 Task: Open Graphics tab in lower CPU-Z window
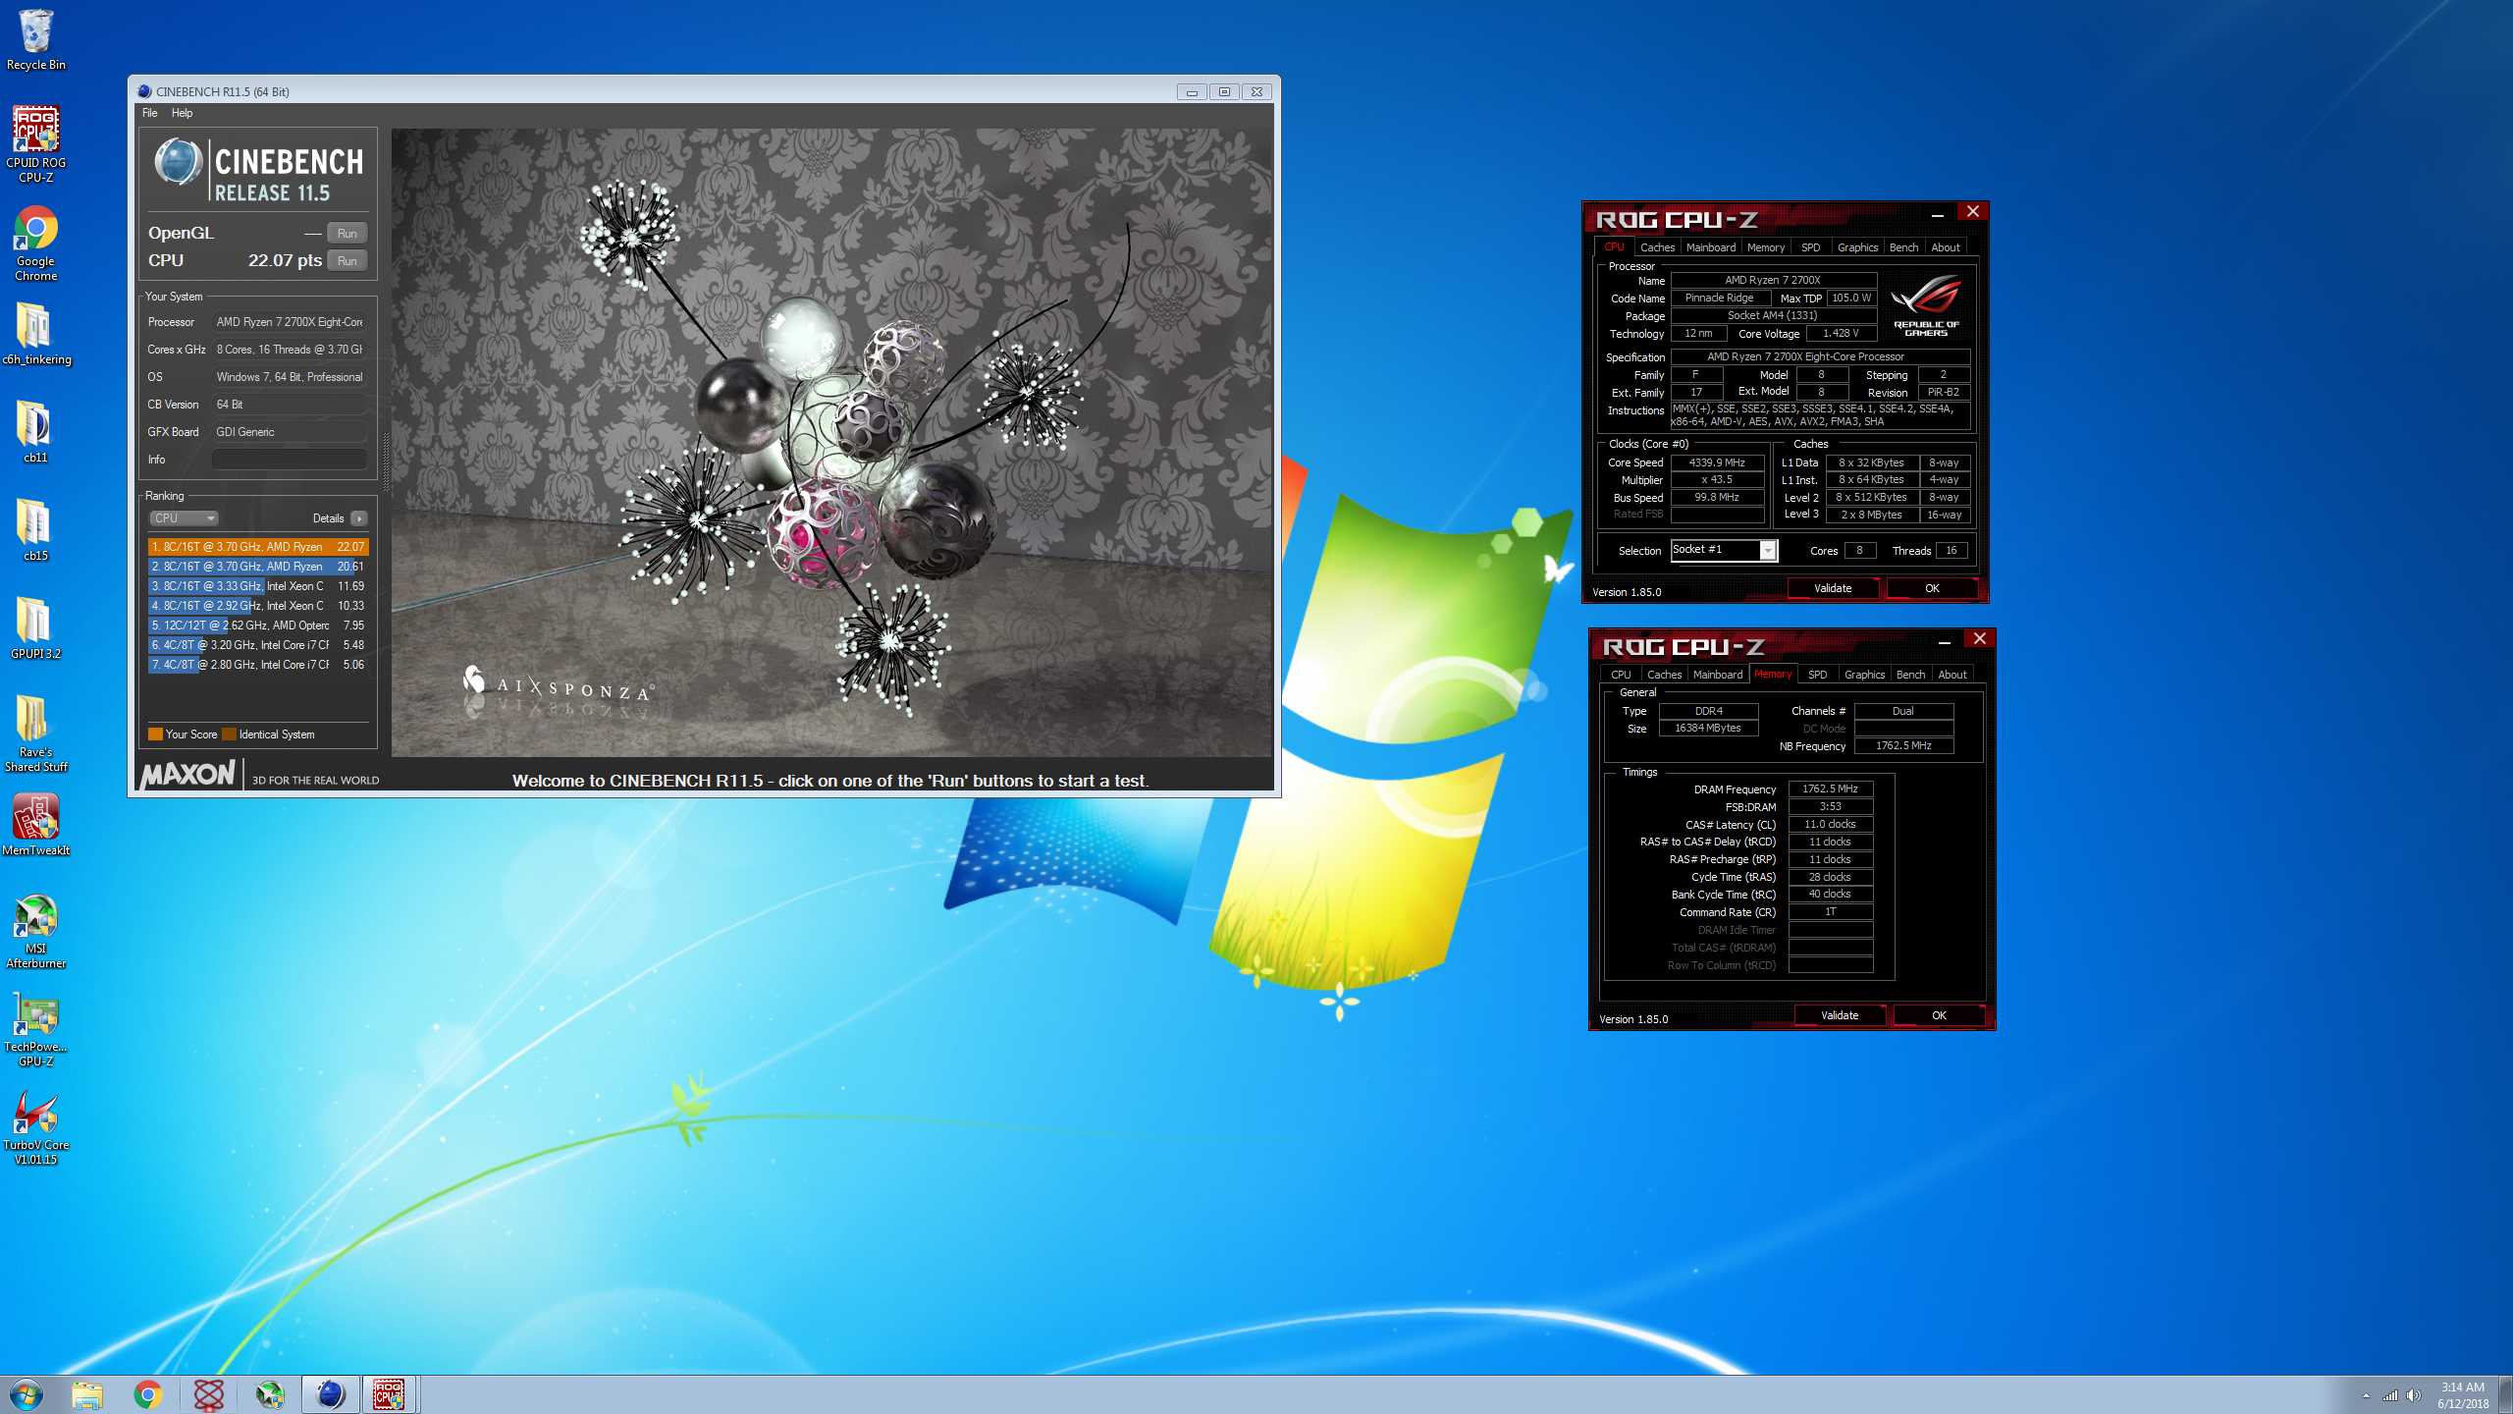pyautogui.click(x=1864, y=675)
